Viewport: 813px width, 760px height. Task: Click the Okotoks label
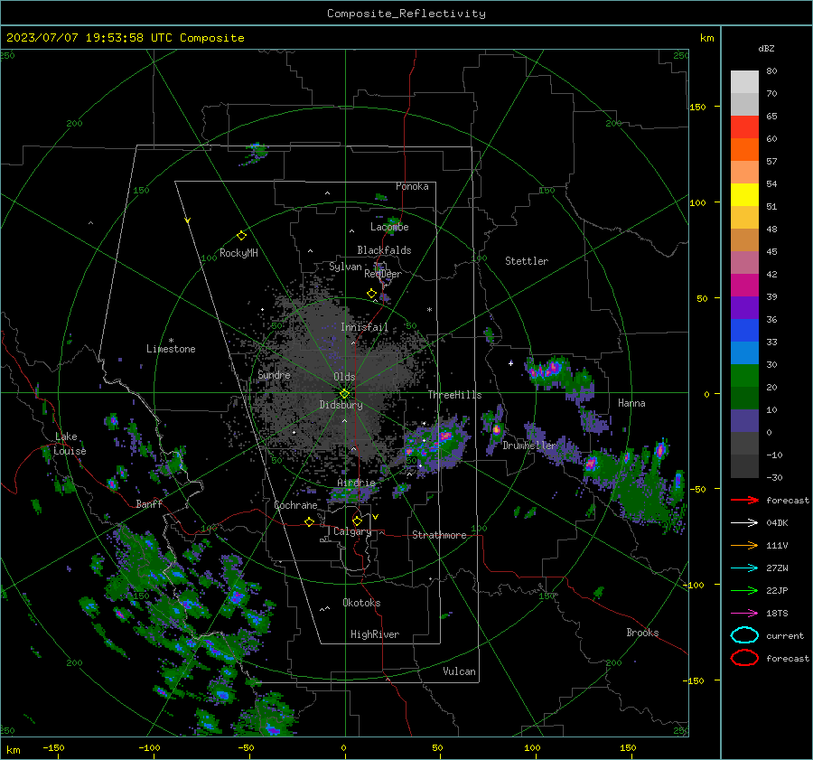[361, 603]
